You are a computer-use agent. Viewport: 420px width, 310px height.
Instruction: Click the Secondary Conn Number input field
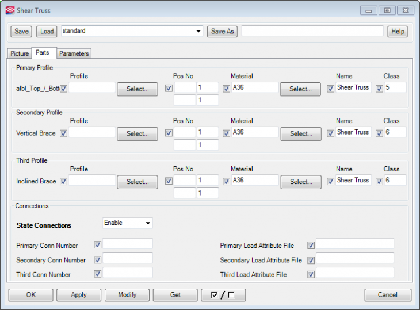pyautogui.click(x=127, y=259)
